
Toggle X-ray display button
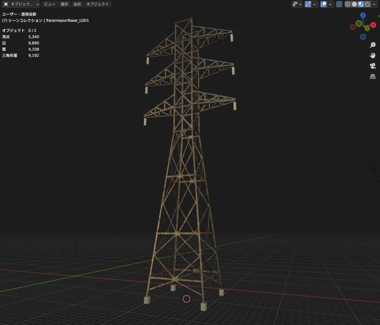pos(339,4)
